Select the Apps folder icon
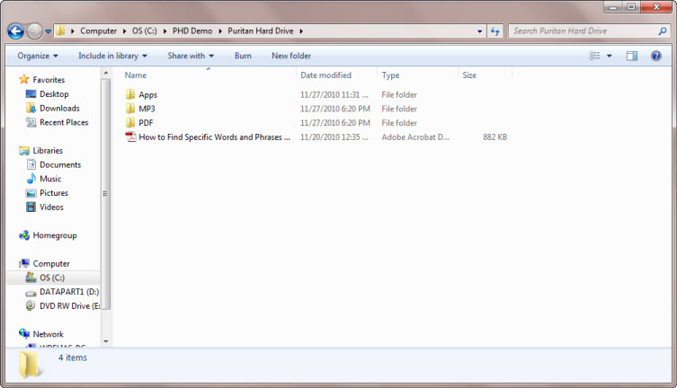The height and width of the screenshot is (388, 677). 130,94
